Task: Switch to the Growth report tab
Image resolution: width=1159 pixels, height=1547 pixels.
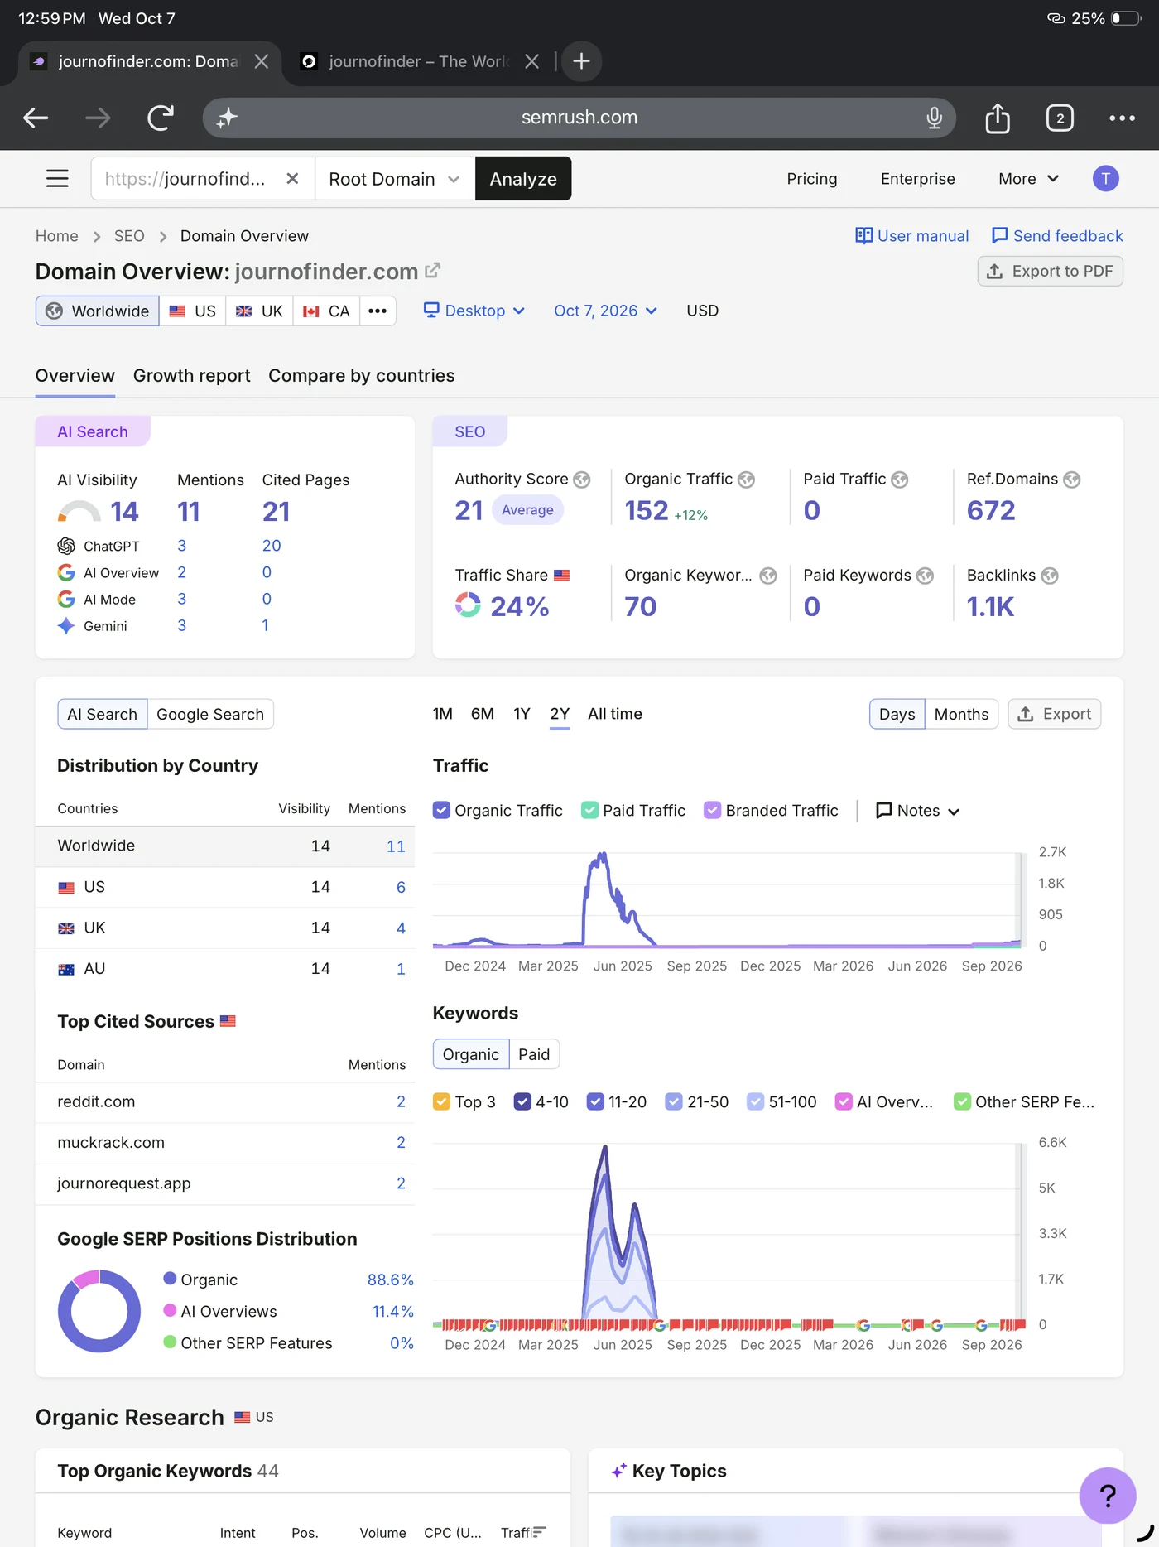Action: click(x=191, y=376)
